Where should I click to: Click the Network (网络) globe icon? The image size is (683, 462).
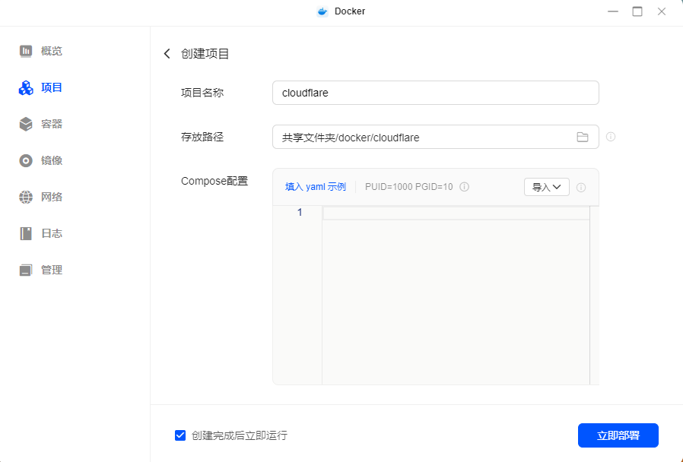tap(26, 197)
